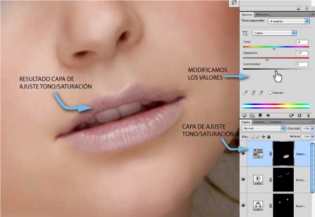Click the Relleno 100% field
Viewport: 315px width, 217px height.
(306, 136)
